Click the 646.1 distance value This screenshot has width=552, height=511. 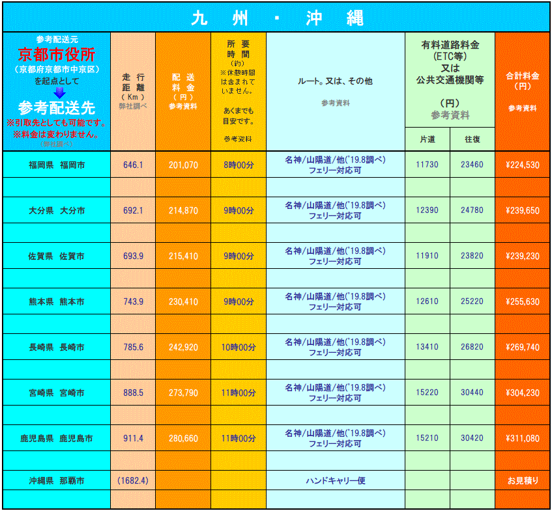pos(133,165)
